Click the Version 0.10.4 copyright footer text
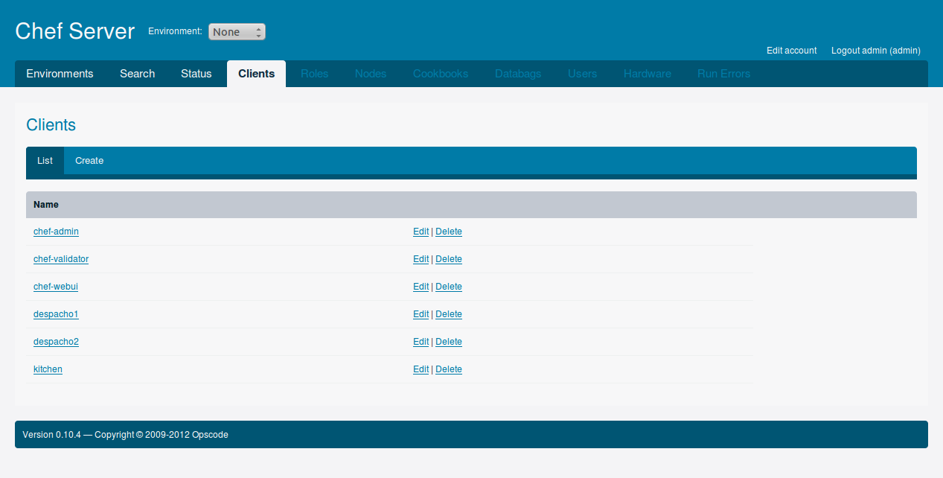Screen dimensions: 943x478 coord(125,435)
